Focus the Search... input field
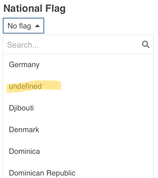 point(78,45)
